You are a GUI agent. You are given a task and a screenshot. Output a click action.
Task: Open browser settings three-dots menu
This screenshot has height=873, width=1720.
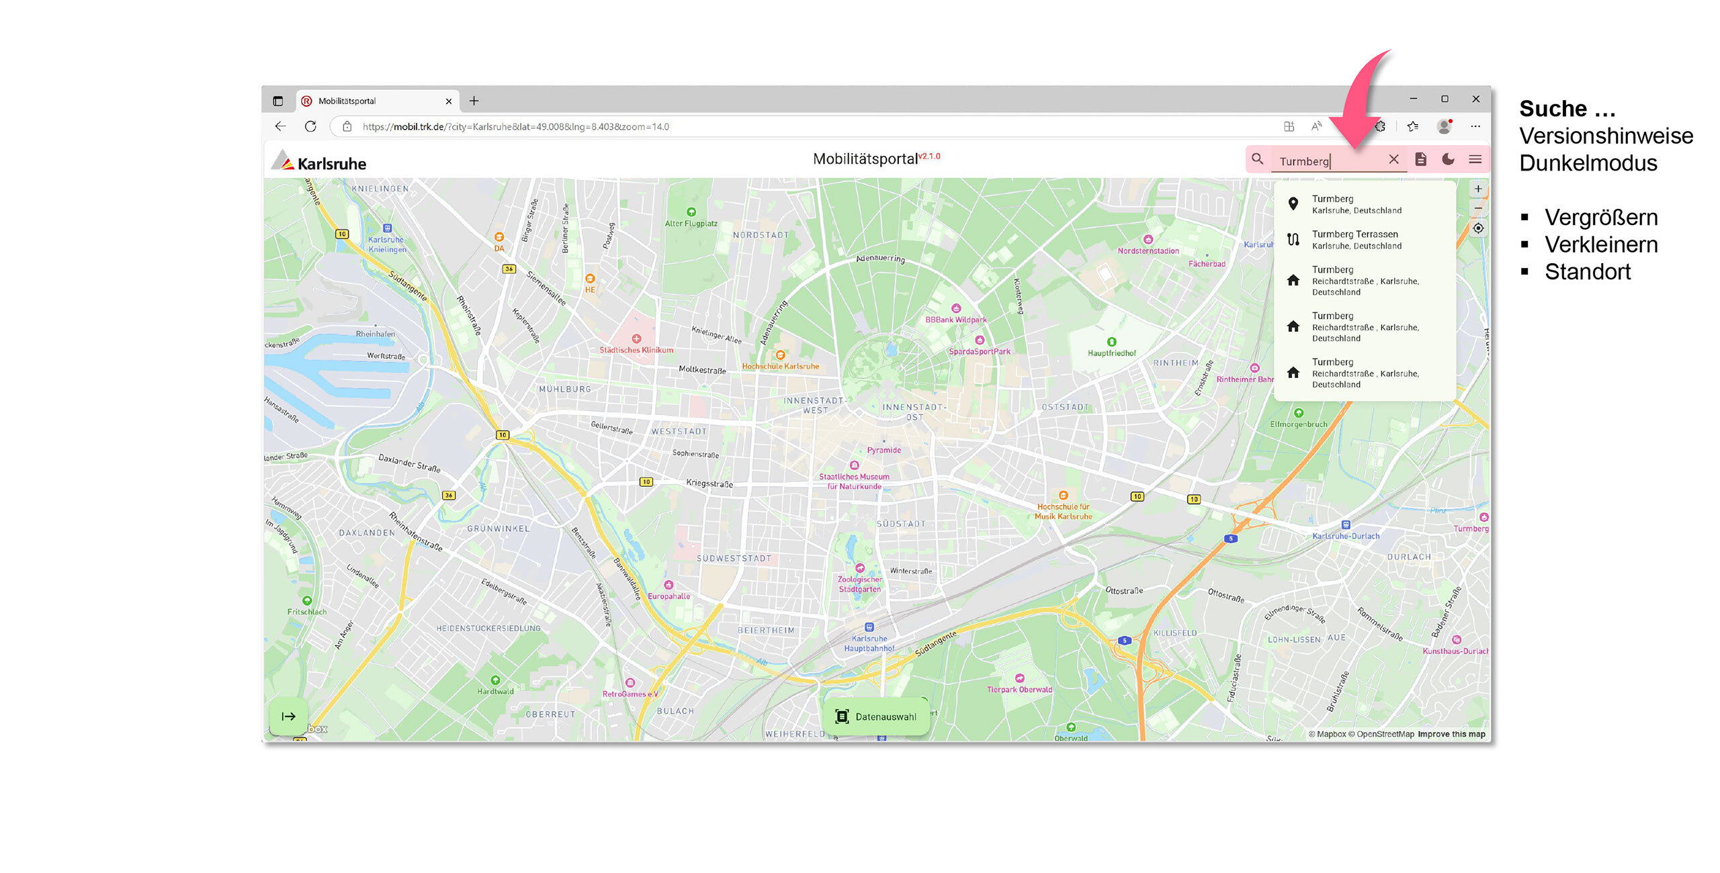(1475, 126)
